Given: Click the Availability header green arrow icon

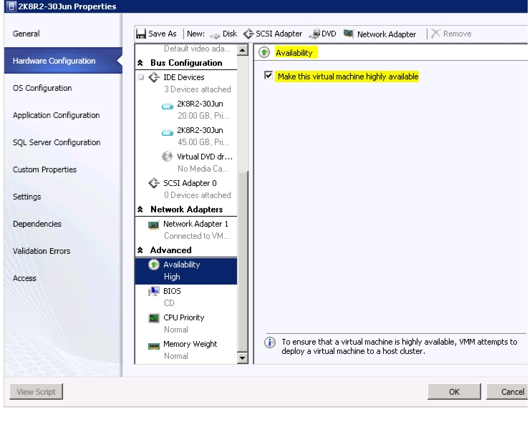Looking at the screenshot, I should [x=264, y=52].
